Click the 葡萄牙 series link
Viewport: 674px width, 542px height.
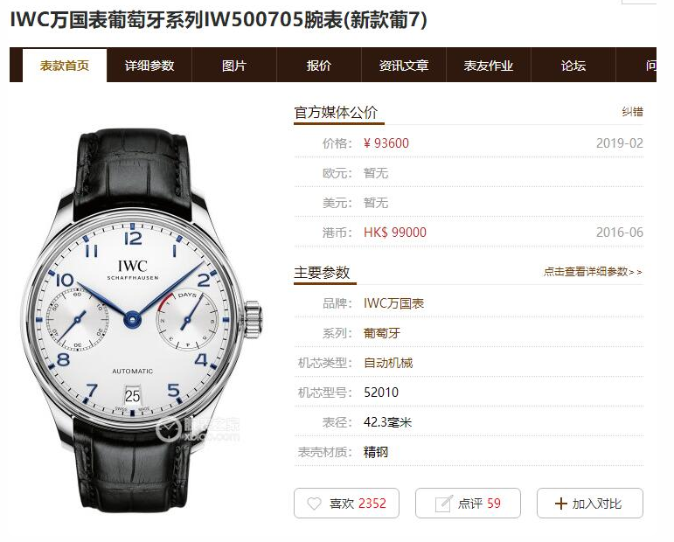(382, 333)
